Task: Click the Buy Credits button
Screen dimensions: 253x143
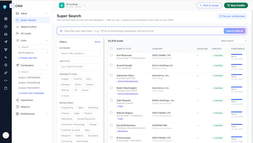Action: point(236,5)
